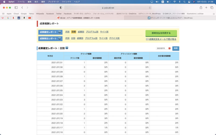Click the green 即時支払を利用する button
The image size is (216, 135).
pos(161,33)
